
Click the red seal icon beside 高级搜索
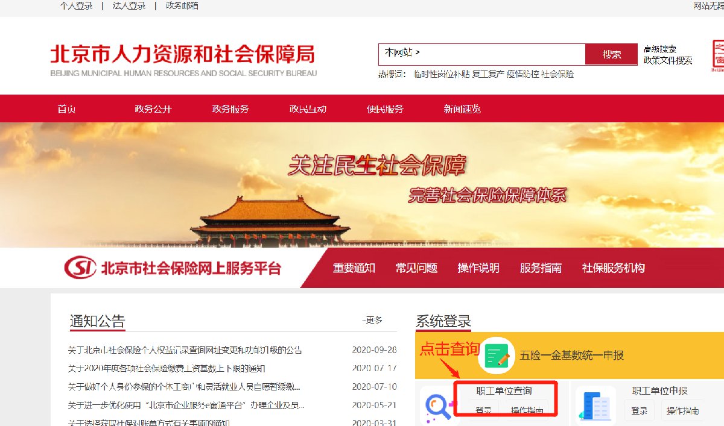tap(718, 56)
